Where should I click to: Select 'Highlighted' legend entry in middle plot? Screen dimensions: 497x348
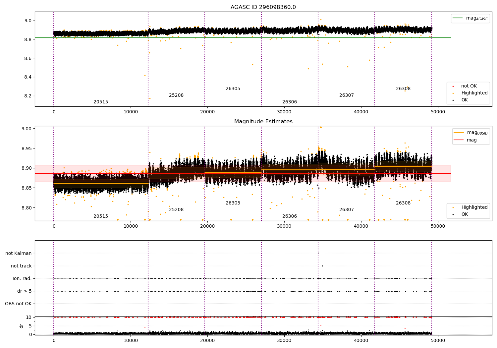pos(474,207)
